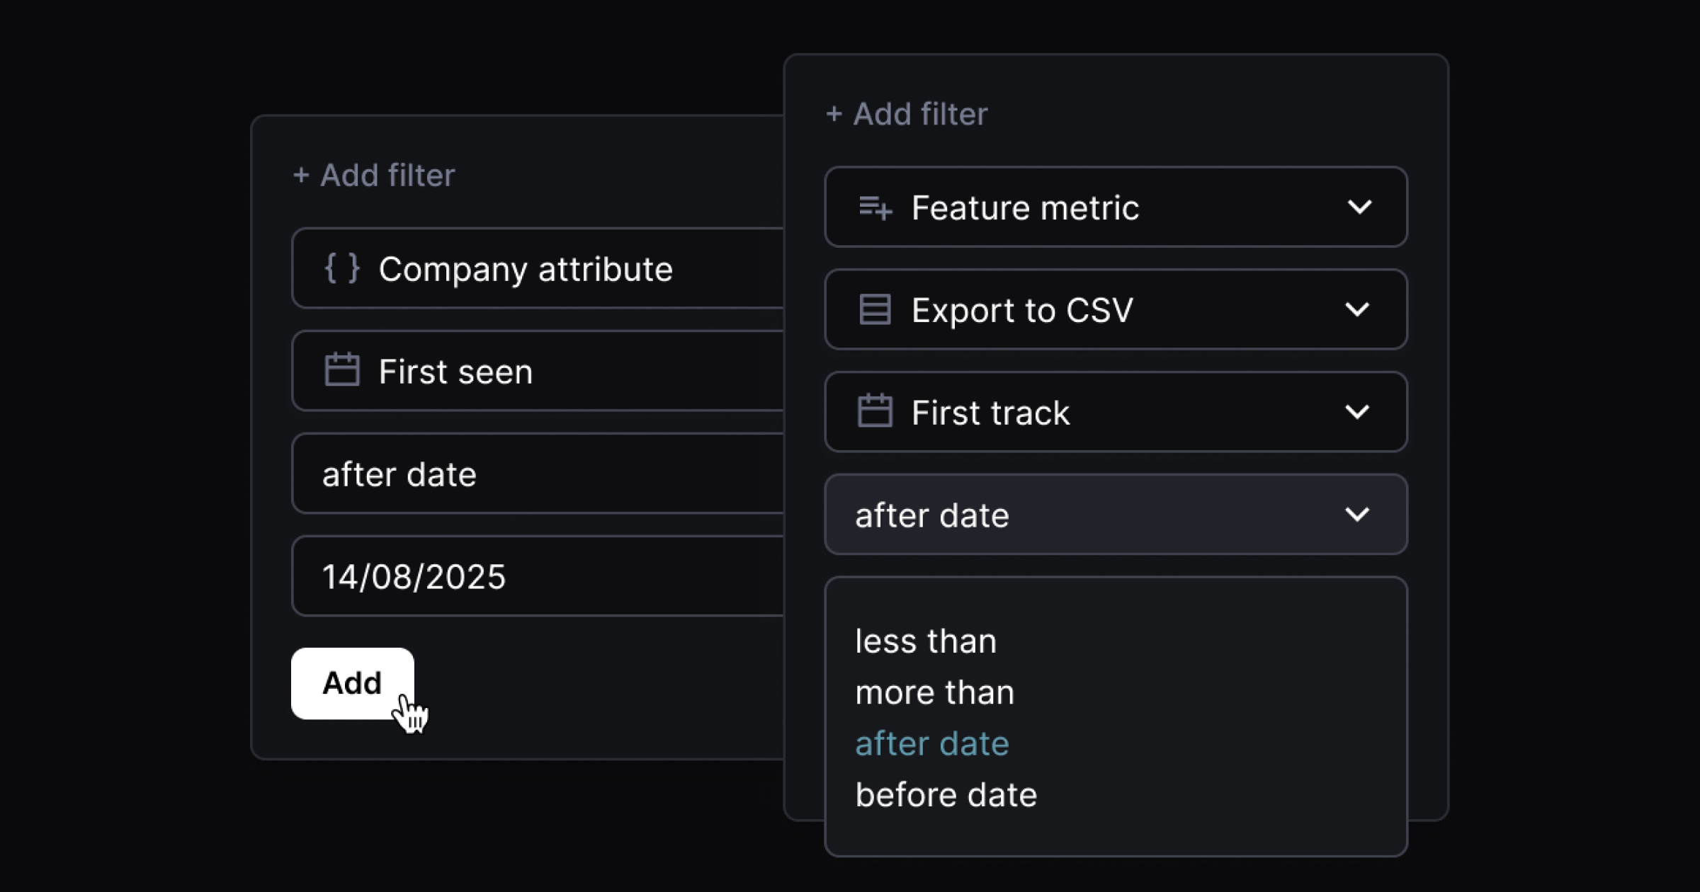Click the Company attribute curly braces icon
Screen dimensions: 1700x892
342,269
